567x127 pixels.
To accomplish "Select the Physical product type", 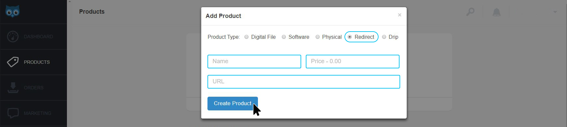I will point(318,37).
